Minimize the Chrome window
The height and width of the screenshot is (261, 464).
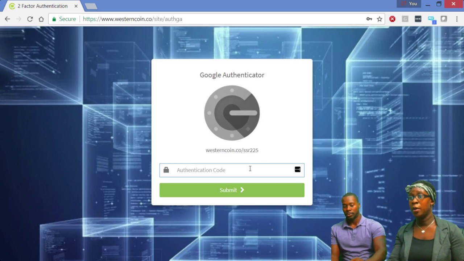[x=428, y=4]
